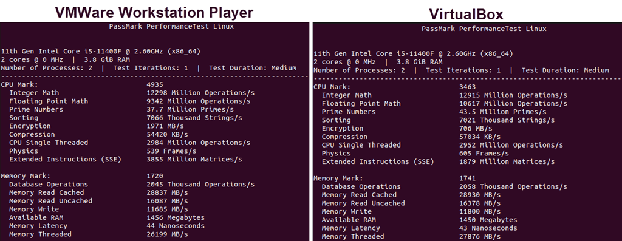Click the VirtualBox Memory Mark value 1741

(467, 178)
